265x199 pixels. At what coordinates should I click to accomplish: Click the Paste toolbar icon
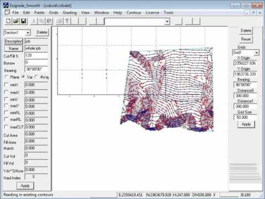pyautogui.click(x=49, y=21)
